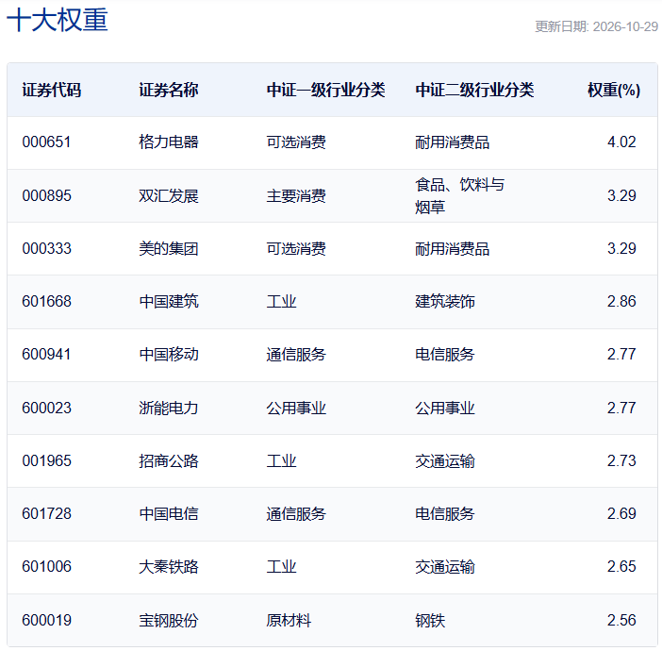The height and width of the screenshot is (651, 662).
Task: Click the 证券代码 column header
Action: click(x=52, y=90)
